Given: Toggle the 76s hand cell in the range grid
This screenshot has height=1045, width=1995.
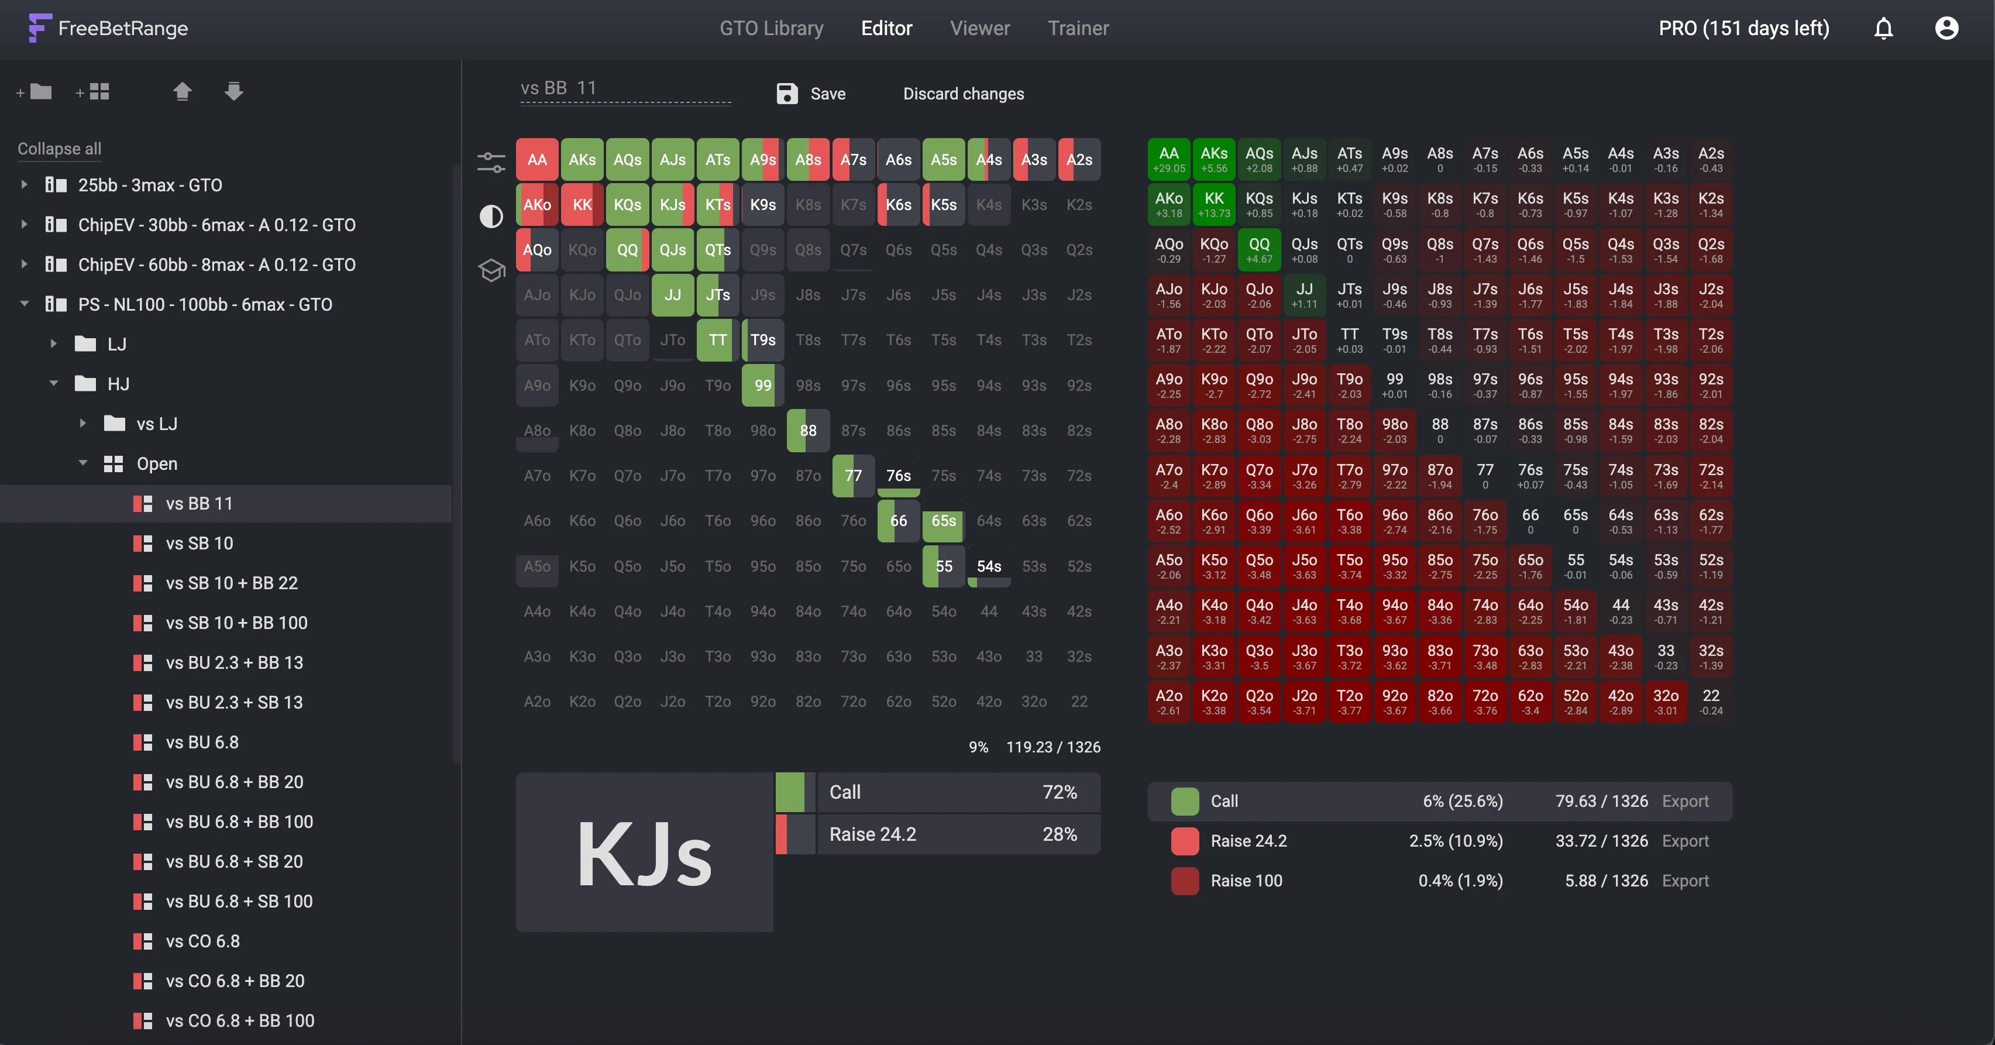Looking at the screenshot, I should coord(899,476).
